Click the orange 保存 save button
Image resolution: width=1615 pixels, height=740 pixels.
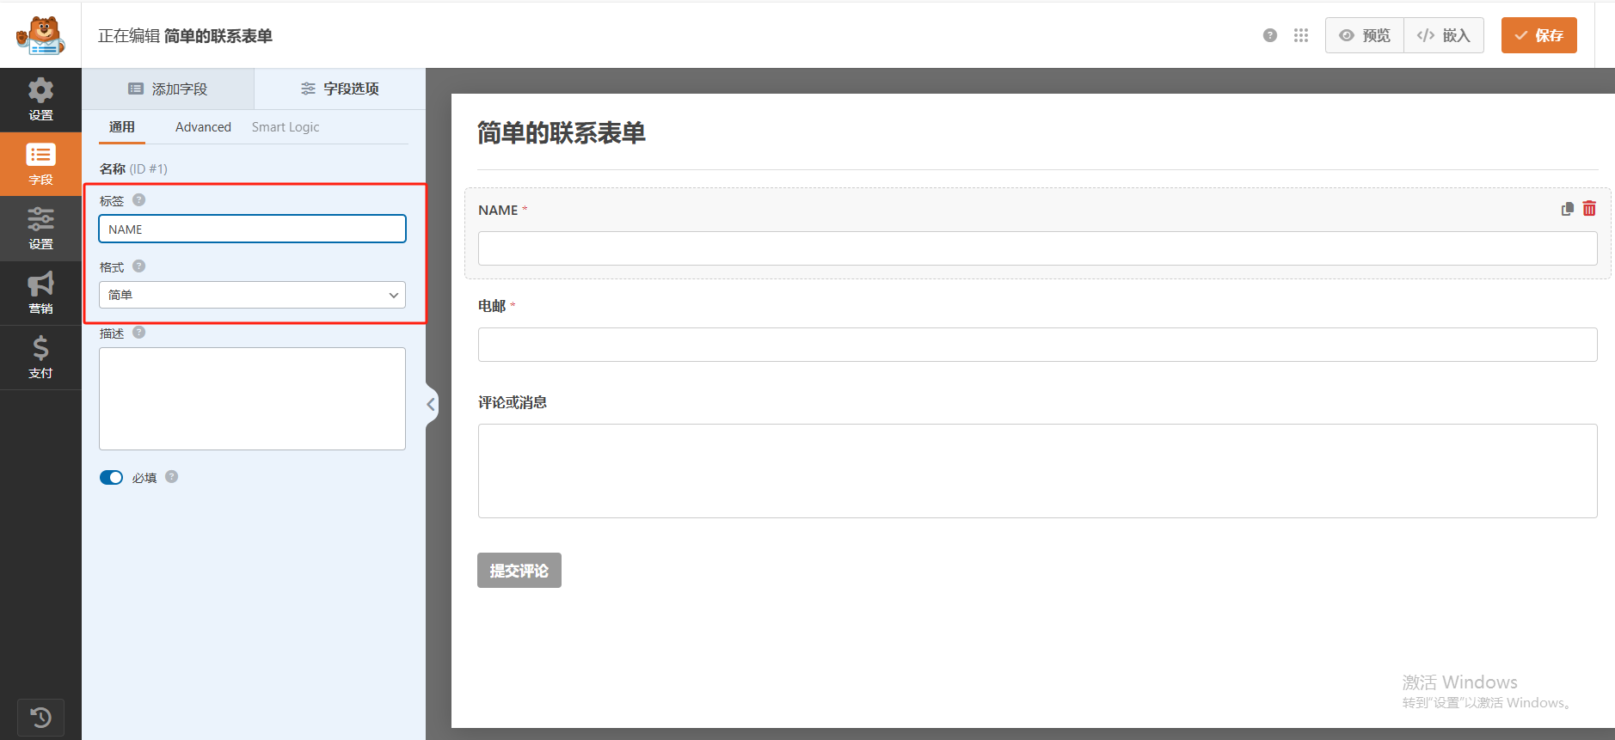pyautogui.click(x=1538, y=35)
